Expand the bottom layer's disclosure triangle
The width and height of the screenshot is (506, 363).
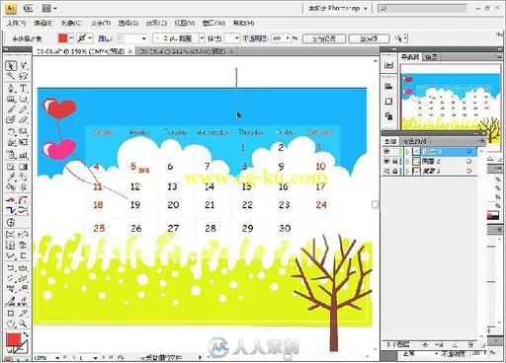tap(408, 171)
